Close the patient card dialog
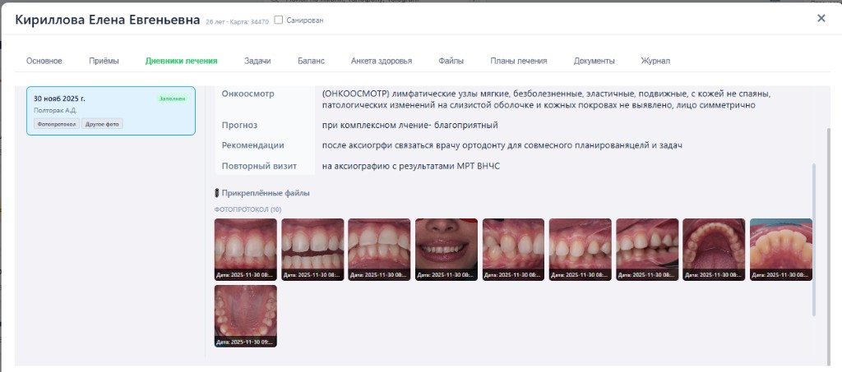This screenshot has width=842, height=372. coord(821,19)
